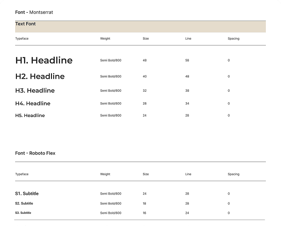Click 'Weight' column header in Montserrat table

click(x=105, y=38)
